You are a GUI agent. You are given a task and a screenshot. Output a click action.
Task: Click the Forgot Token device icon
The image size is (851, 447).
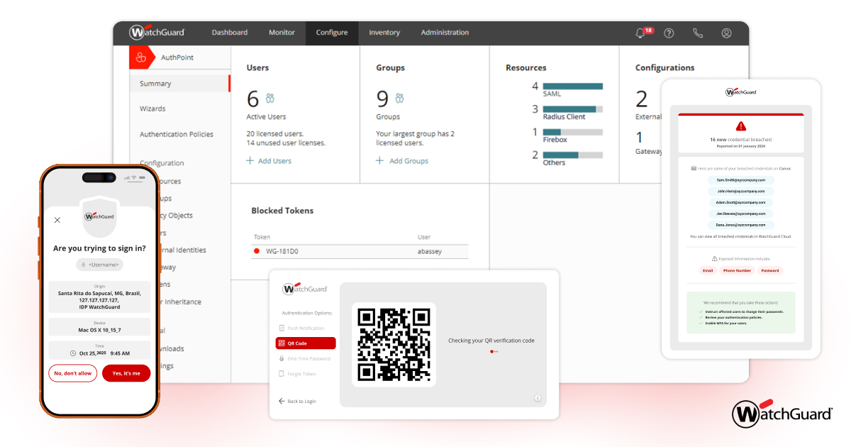click(x=282, y=373)
